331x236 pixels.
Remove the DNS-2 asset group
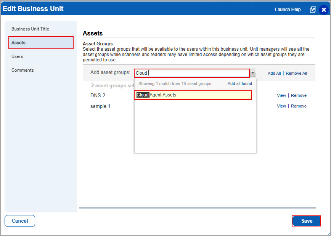point(299,95)
